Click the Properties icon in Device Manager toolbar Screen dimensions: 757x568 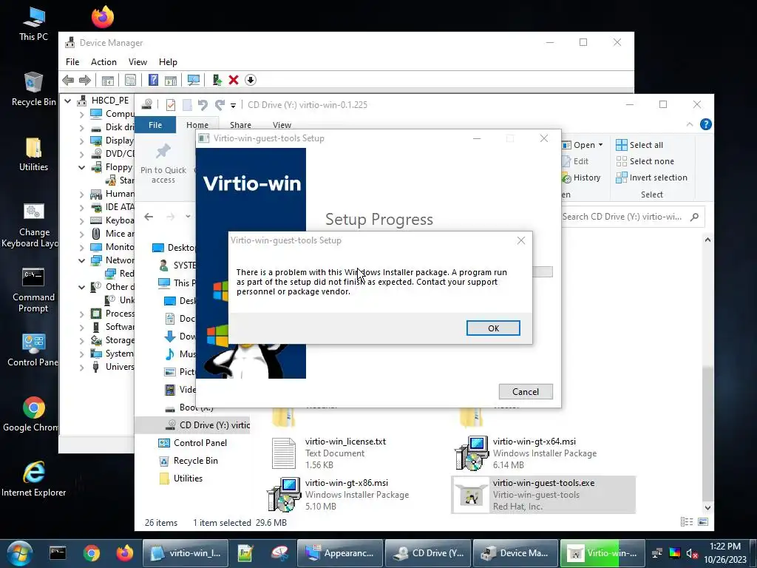[x=130, y=80]
